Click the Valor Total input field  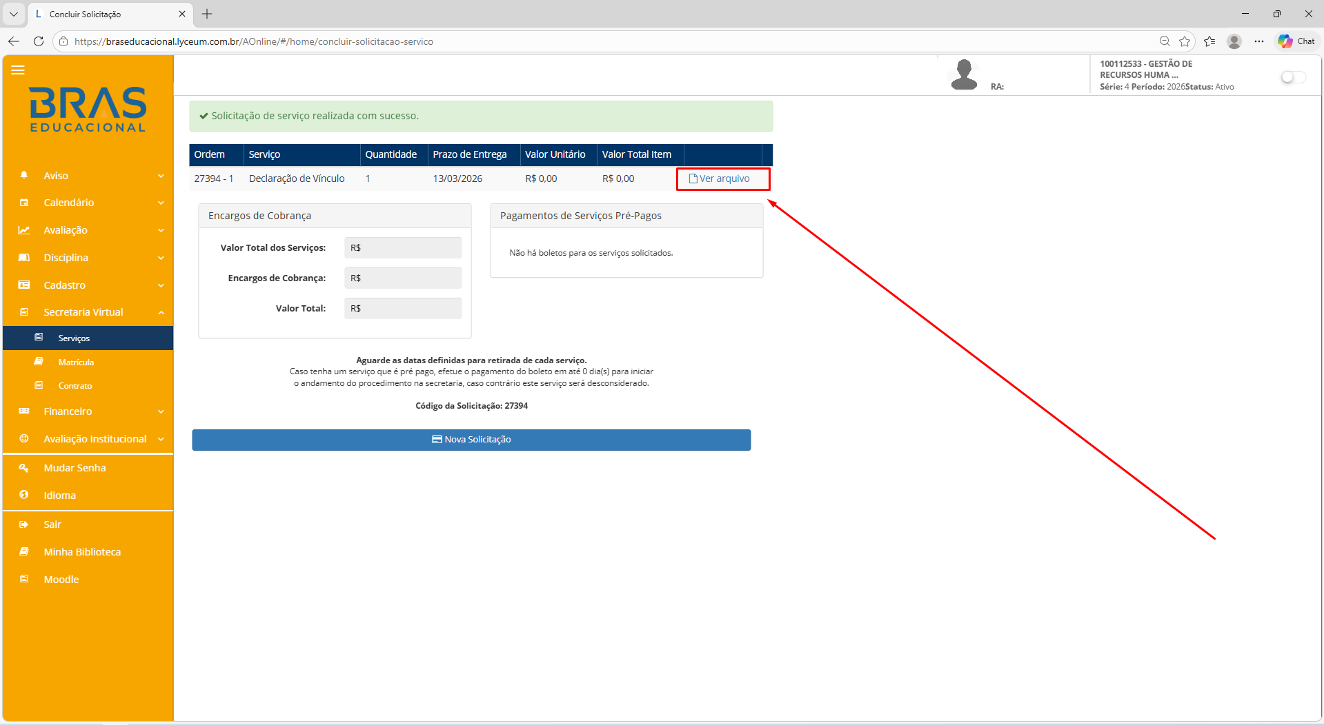pyautogui.click(x=402, y=308)
